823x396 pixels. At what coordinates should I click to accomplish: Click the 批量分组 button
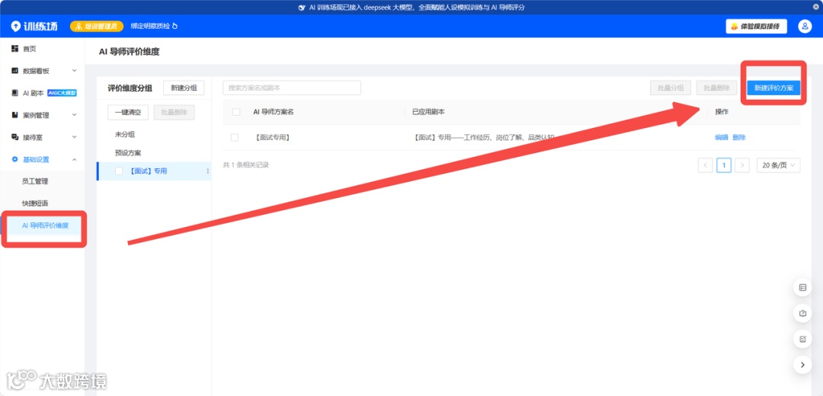coord(671,88)
